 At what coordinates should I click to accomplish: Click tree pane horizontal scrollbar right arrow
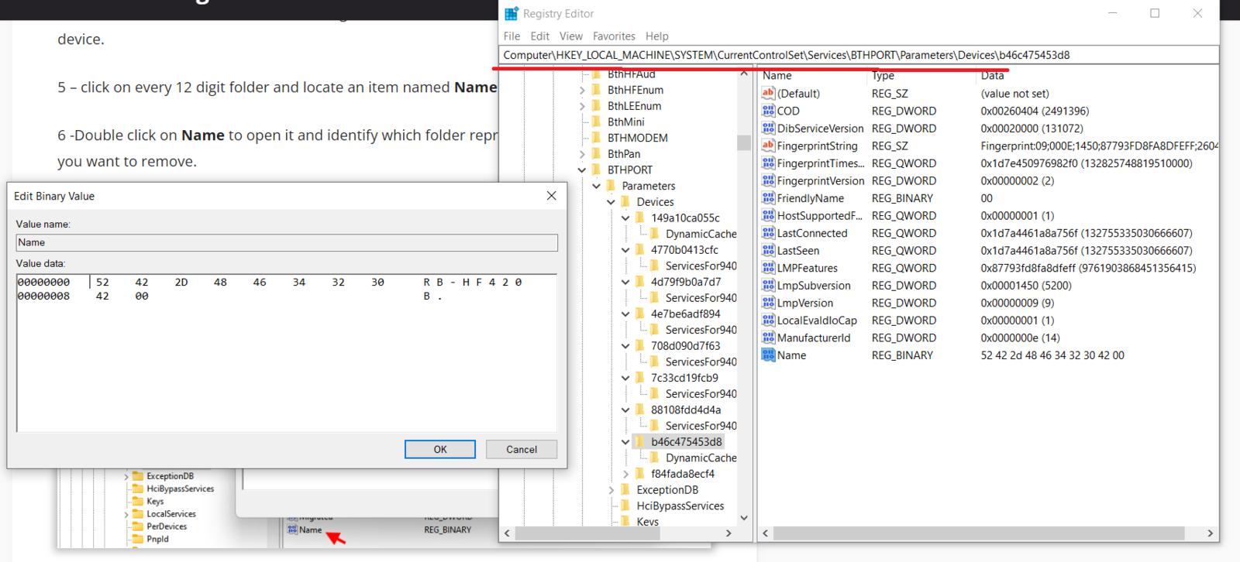(728, 533)
